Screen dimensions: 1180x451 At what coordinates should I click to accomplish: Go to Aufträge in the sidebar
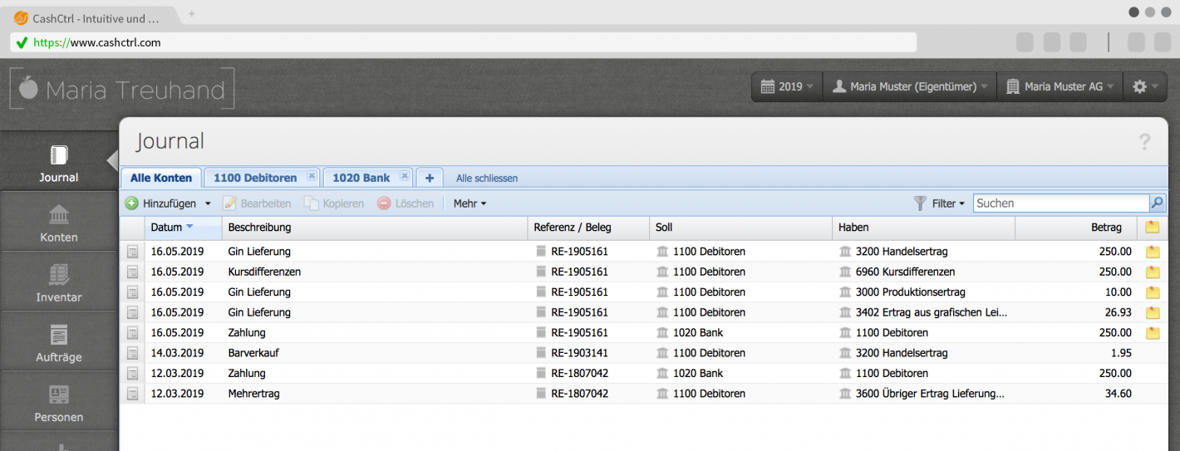pyautogui.click(x=58, y=342)
